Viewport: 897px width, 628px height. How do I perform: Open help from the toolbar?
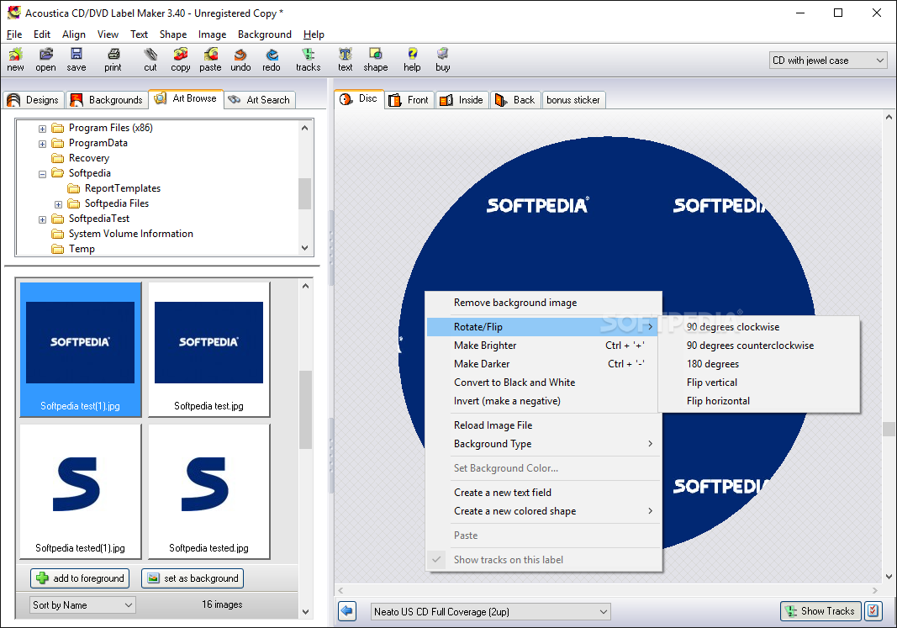coord(412,60)
